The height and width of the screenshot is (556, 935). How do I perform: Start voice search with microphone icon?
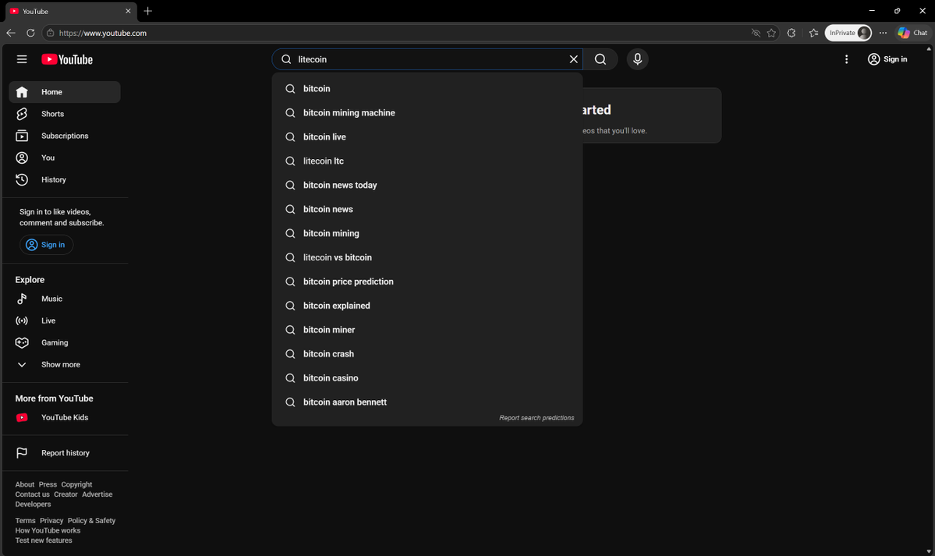637,59
